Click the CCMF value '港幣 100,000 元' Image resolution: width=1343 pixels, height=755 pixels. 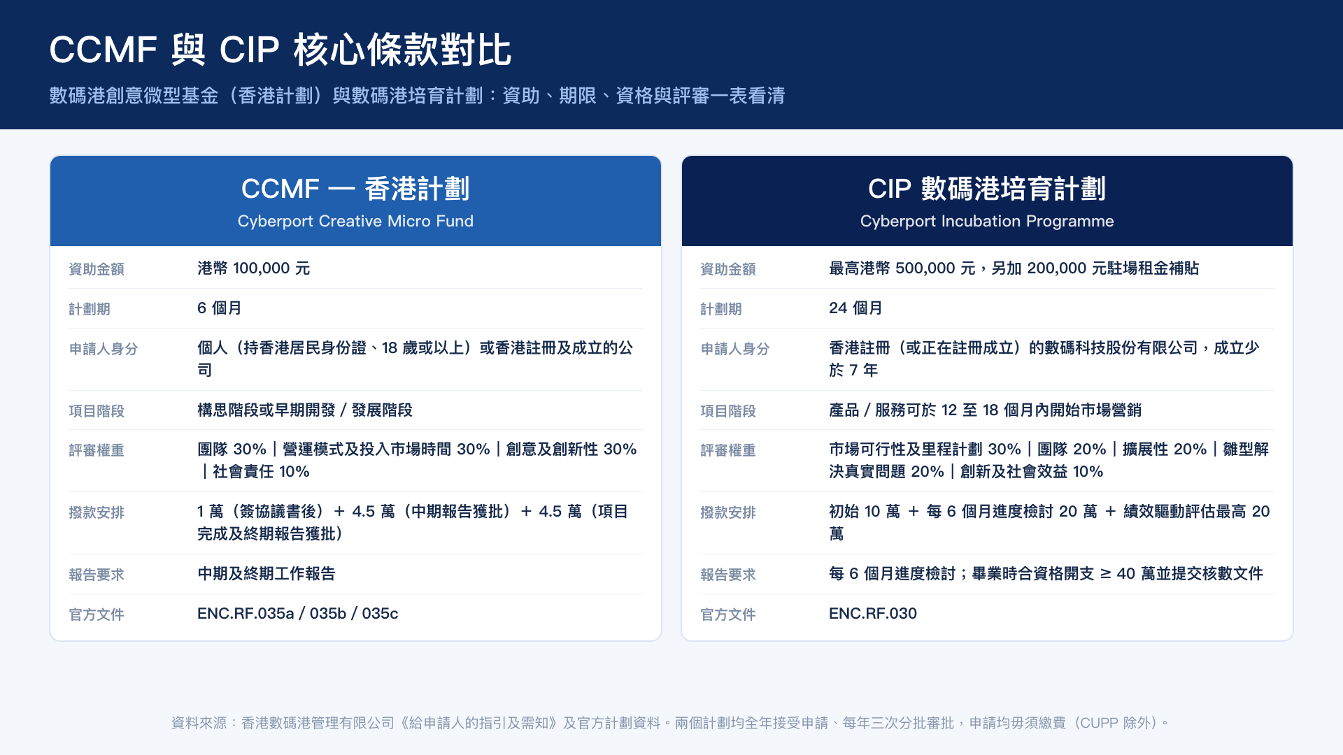click(253, 268)
